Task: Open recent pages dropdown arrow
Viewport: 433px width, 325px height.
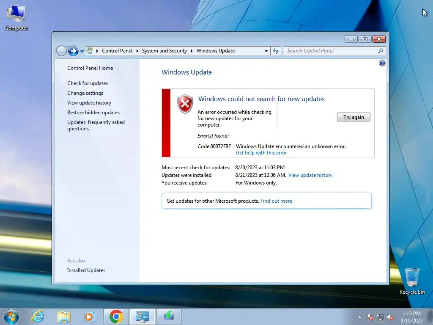Action: (x=82, y=51)
